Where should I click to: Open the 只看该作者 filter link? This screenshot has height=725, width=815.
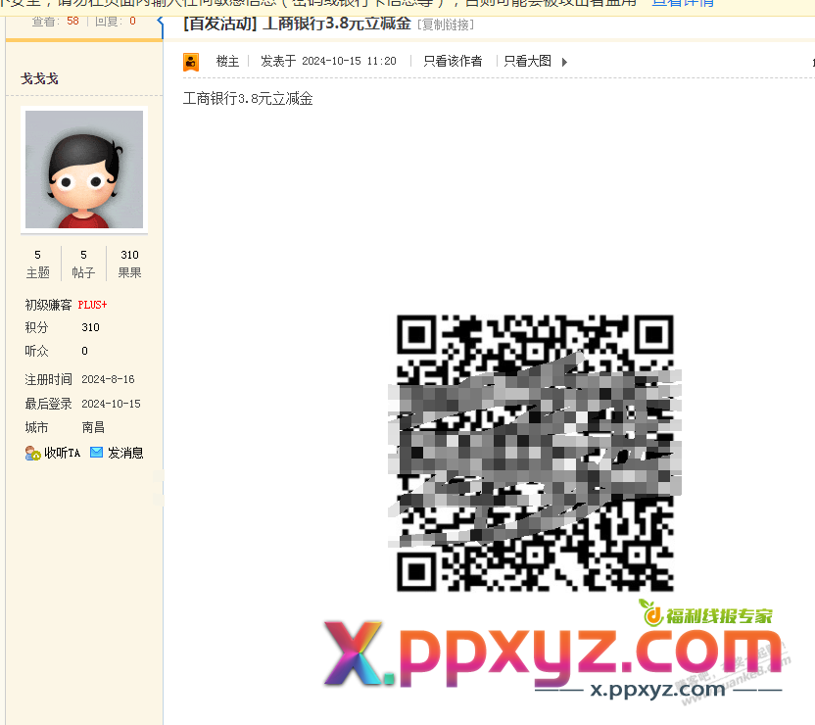click(x=453, y=62)
